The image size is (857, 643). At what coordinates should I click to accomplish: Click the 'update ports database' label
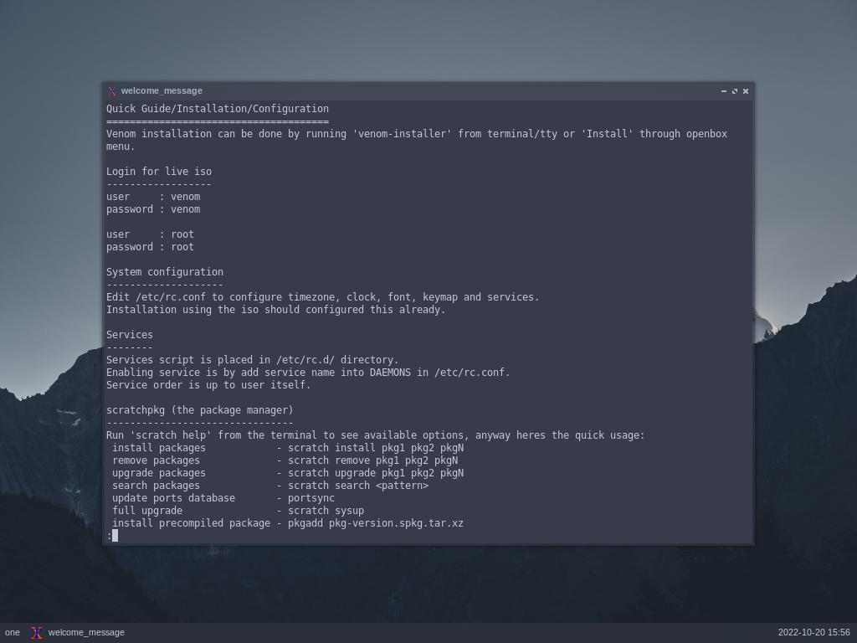[x=174, y=499]
